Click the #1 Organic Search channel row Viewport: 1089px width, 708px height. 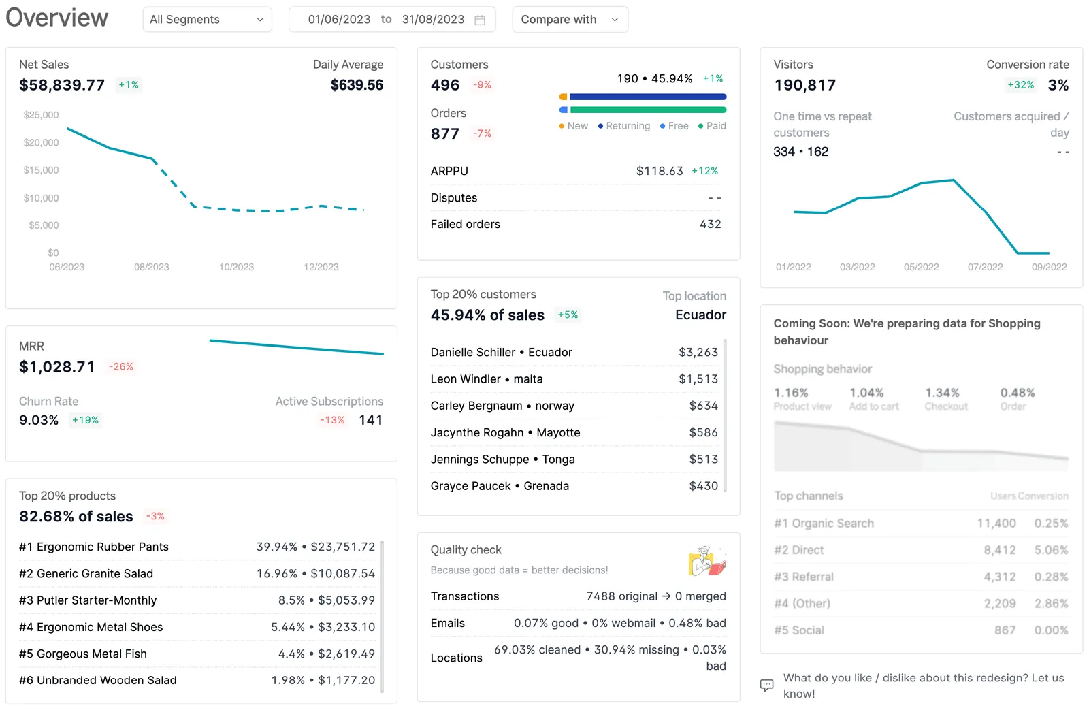921,523
